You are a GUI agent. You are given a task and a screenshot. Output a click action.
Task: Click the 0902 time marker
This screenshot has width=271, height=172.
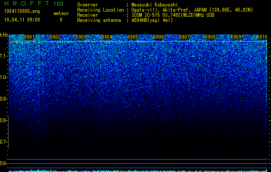55,37
